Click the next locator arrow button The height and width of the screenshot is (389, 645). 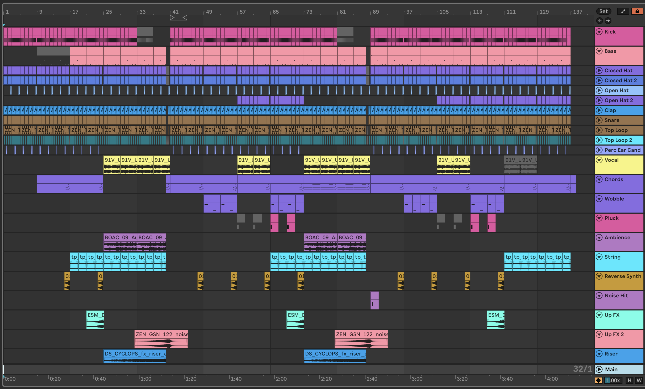tap(608, 21)
